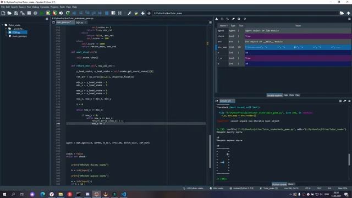Open the File menu
The width and height of the screenshot is (352, 198).
[3, 7]
